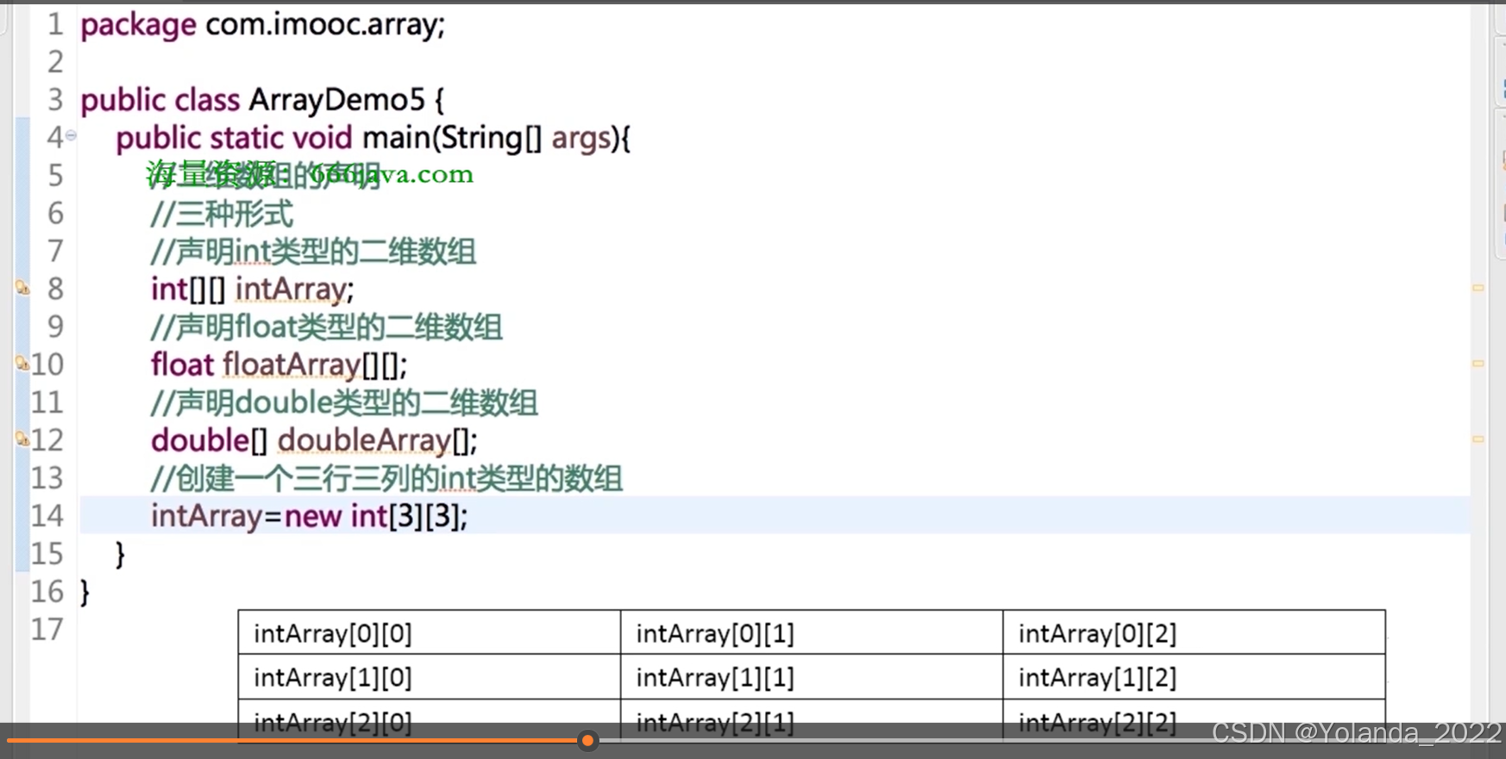
Task: Click the table cell intArray[0][2]
Action: point(1194,633)
